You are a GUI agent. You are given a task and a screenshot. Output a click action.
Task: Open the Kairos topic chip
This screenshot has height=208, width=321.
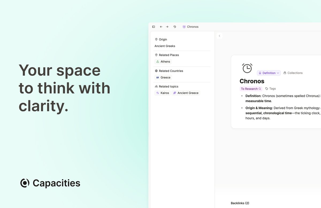click(163, 93)
